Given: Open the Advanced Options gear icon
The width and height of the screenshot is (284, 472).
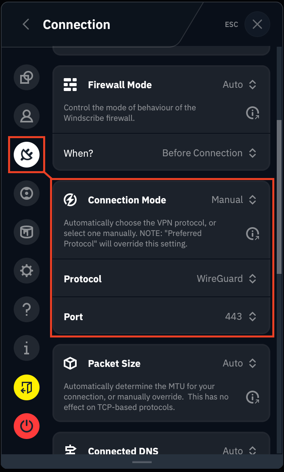Looking at the screenshot, I should [x=27, y=271].
